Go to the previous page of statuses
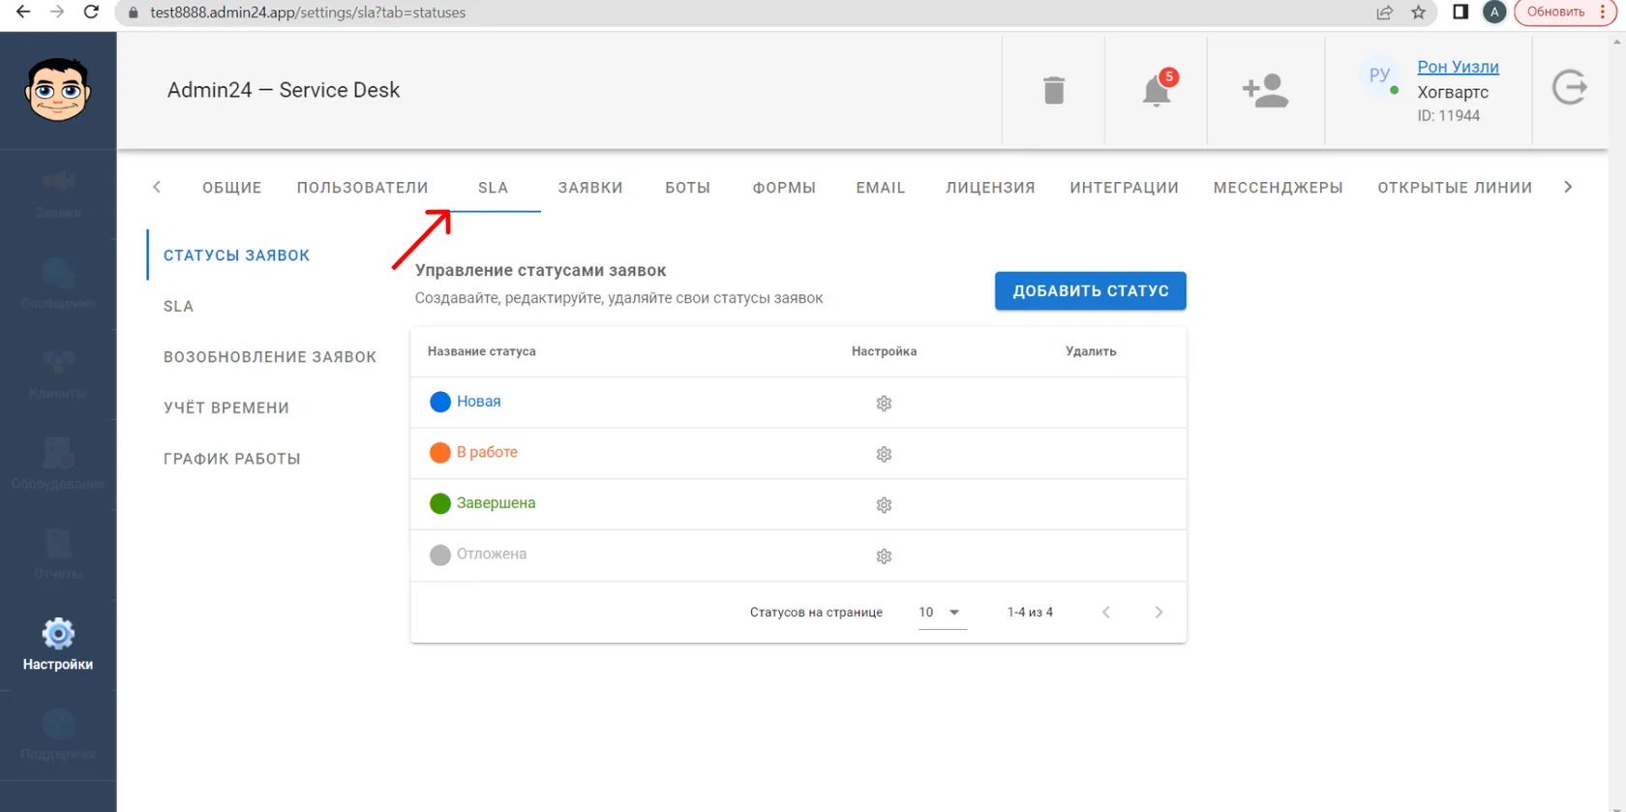 [x=1106, y=613]
